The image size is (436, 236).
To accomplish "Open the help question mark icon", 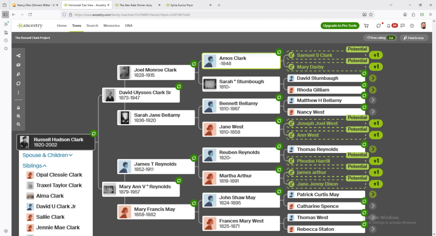I will pyautogui.click(x=412, y=26).
